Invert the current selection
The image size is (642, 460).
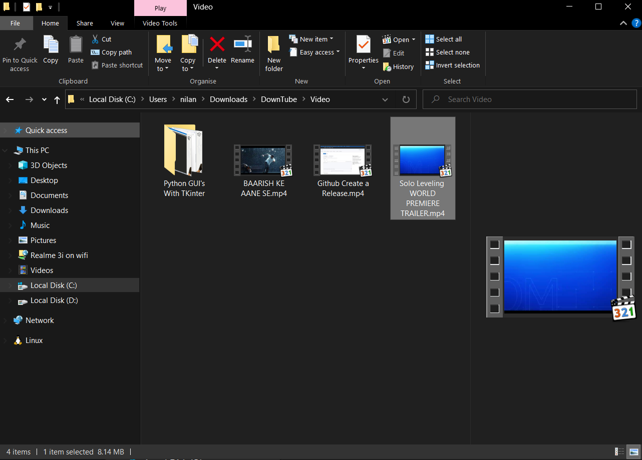pos(452,65)
